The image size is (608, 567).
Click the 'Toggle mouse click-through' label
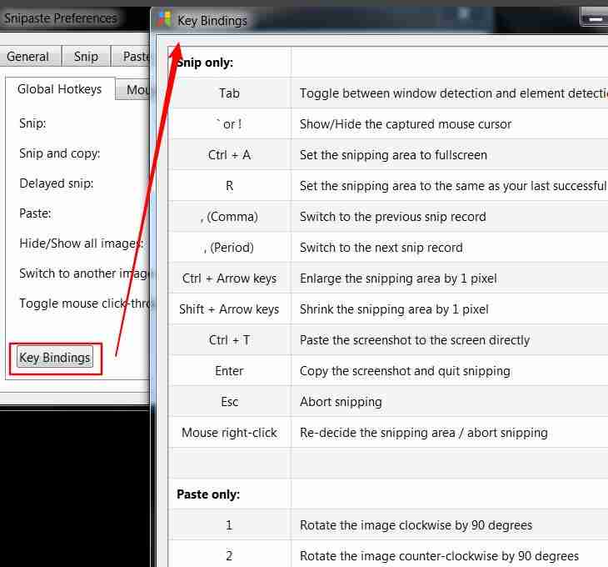(x=84, y=304)
